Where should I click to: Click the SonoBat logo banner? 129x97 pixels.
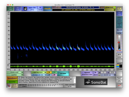coord(96,82)
